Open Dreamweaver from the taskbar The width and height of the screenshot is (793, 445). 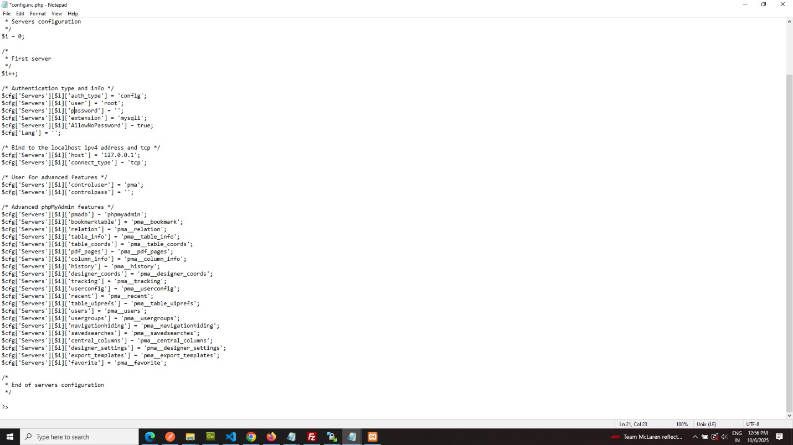click(x=210, y=437)
